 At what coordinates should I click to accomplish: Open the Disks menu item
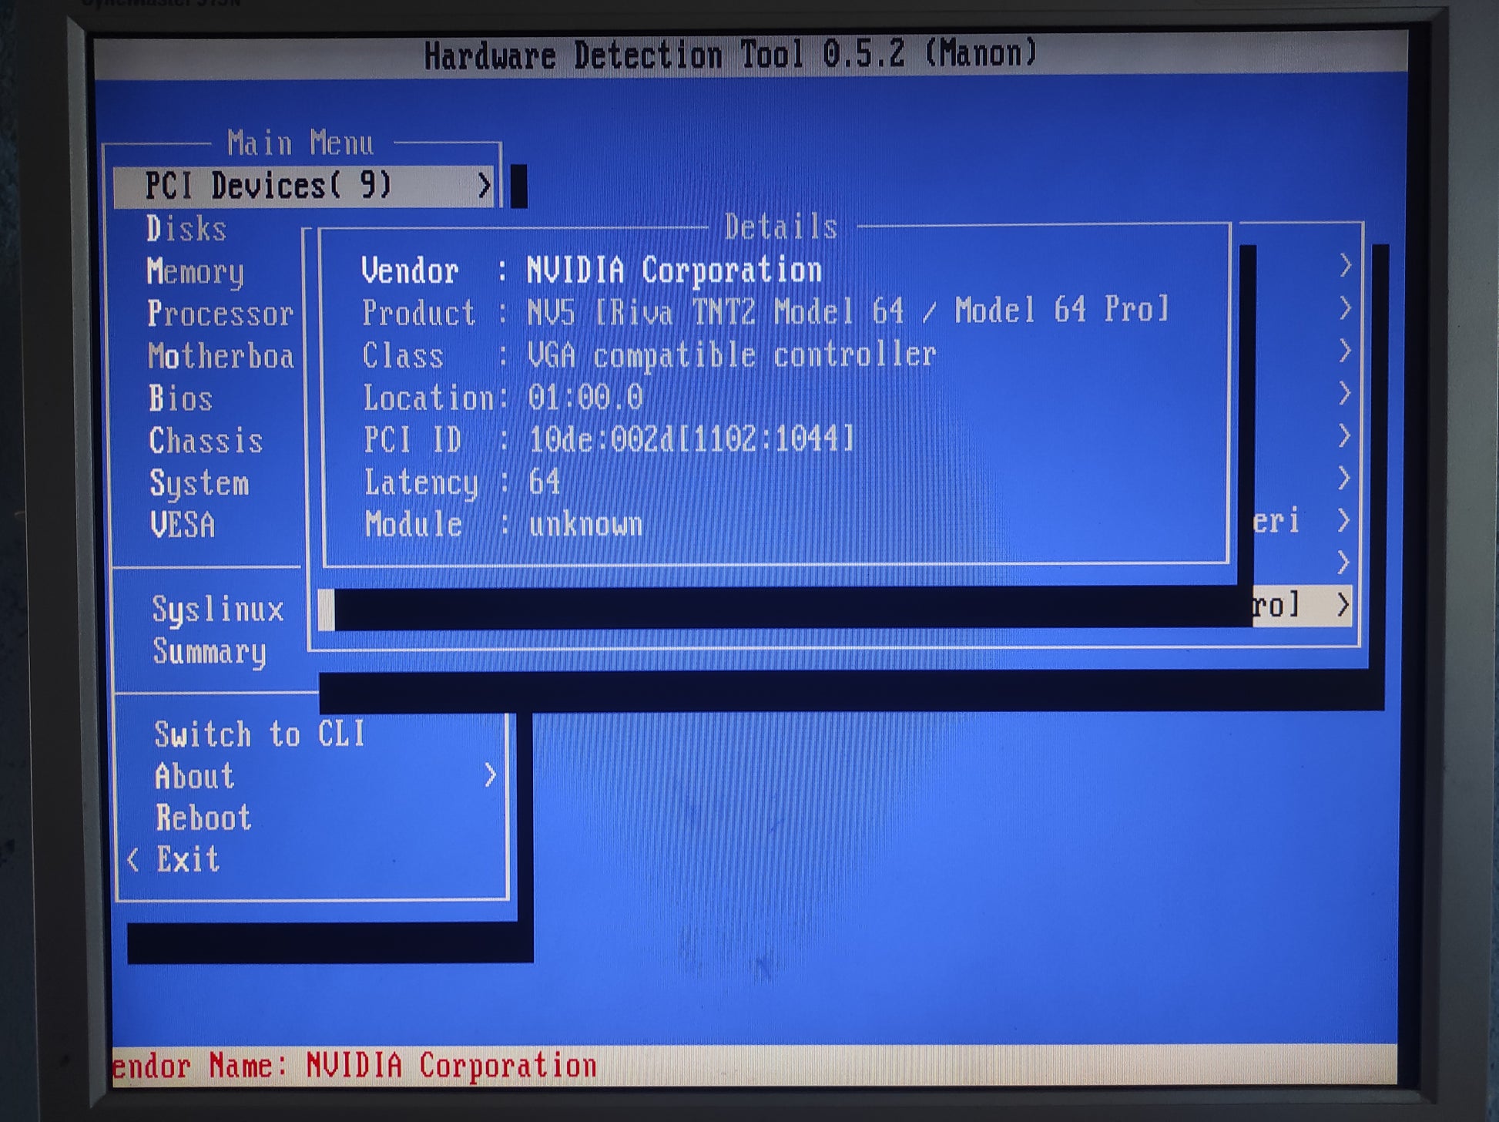coord(186,229)
